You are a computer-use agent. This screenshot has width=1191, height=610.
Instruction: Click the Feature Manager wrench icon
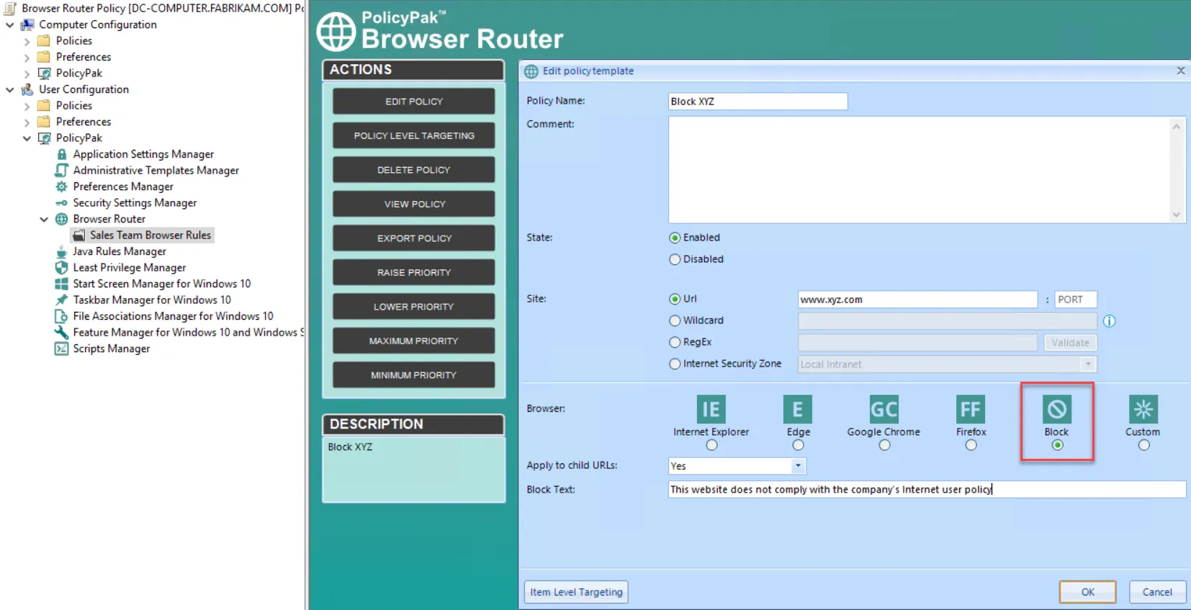click(62, 332)
